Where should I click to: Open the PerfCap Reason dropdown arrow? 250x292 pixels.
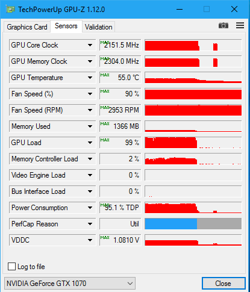coord(90,224)
